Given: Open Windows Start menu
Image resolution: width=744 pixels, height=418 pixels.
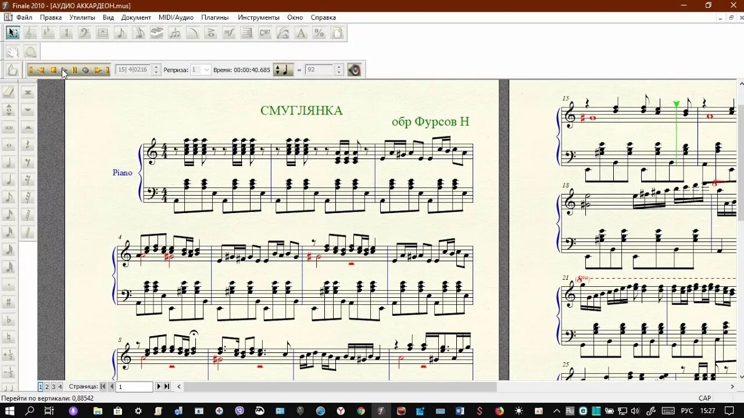Looking at the screenshot, I should click(10, 410).
